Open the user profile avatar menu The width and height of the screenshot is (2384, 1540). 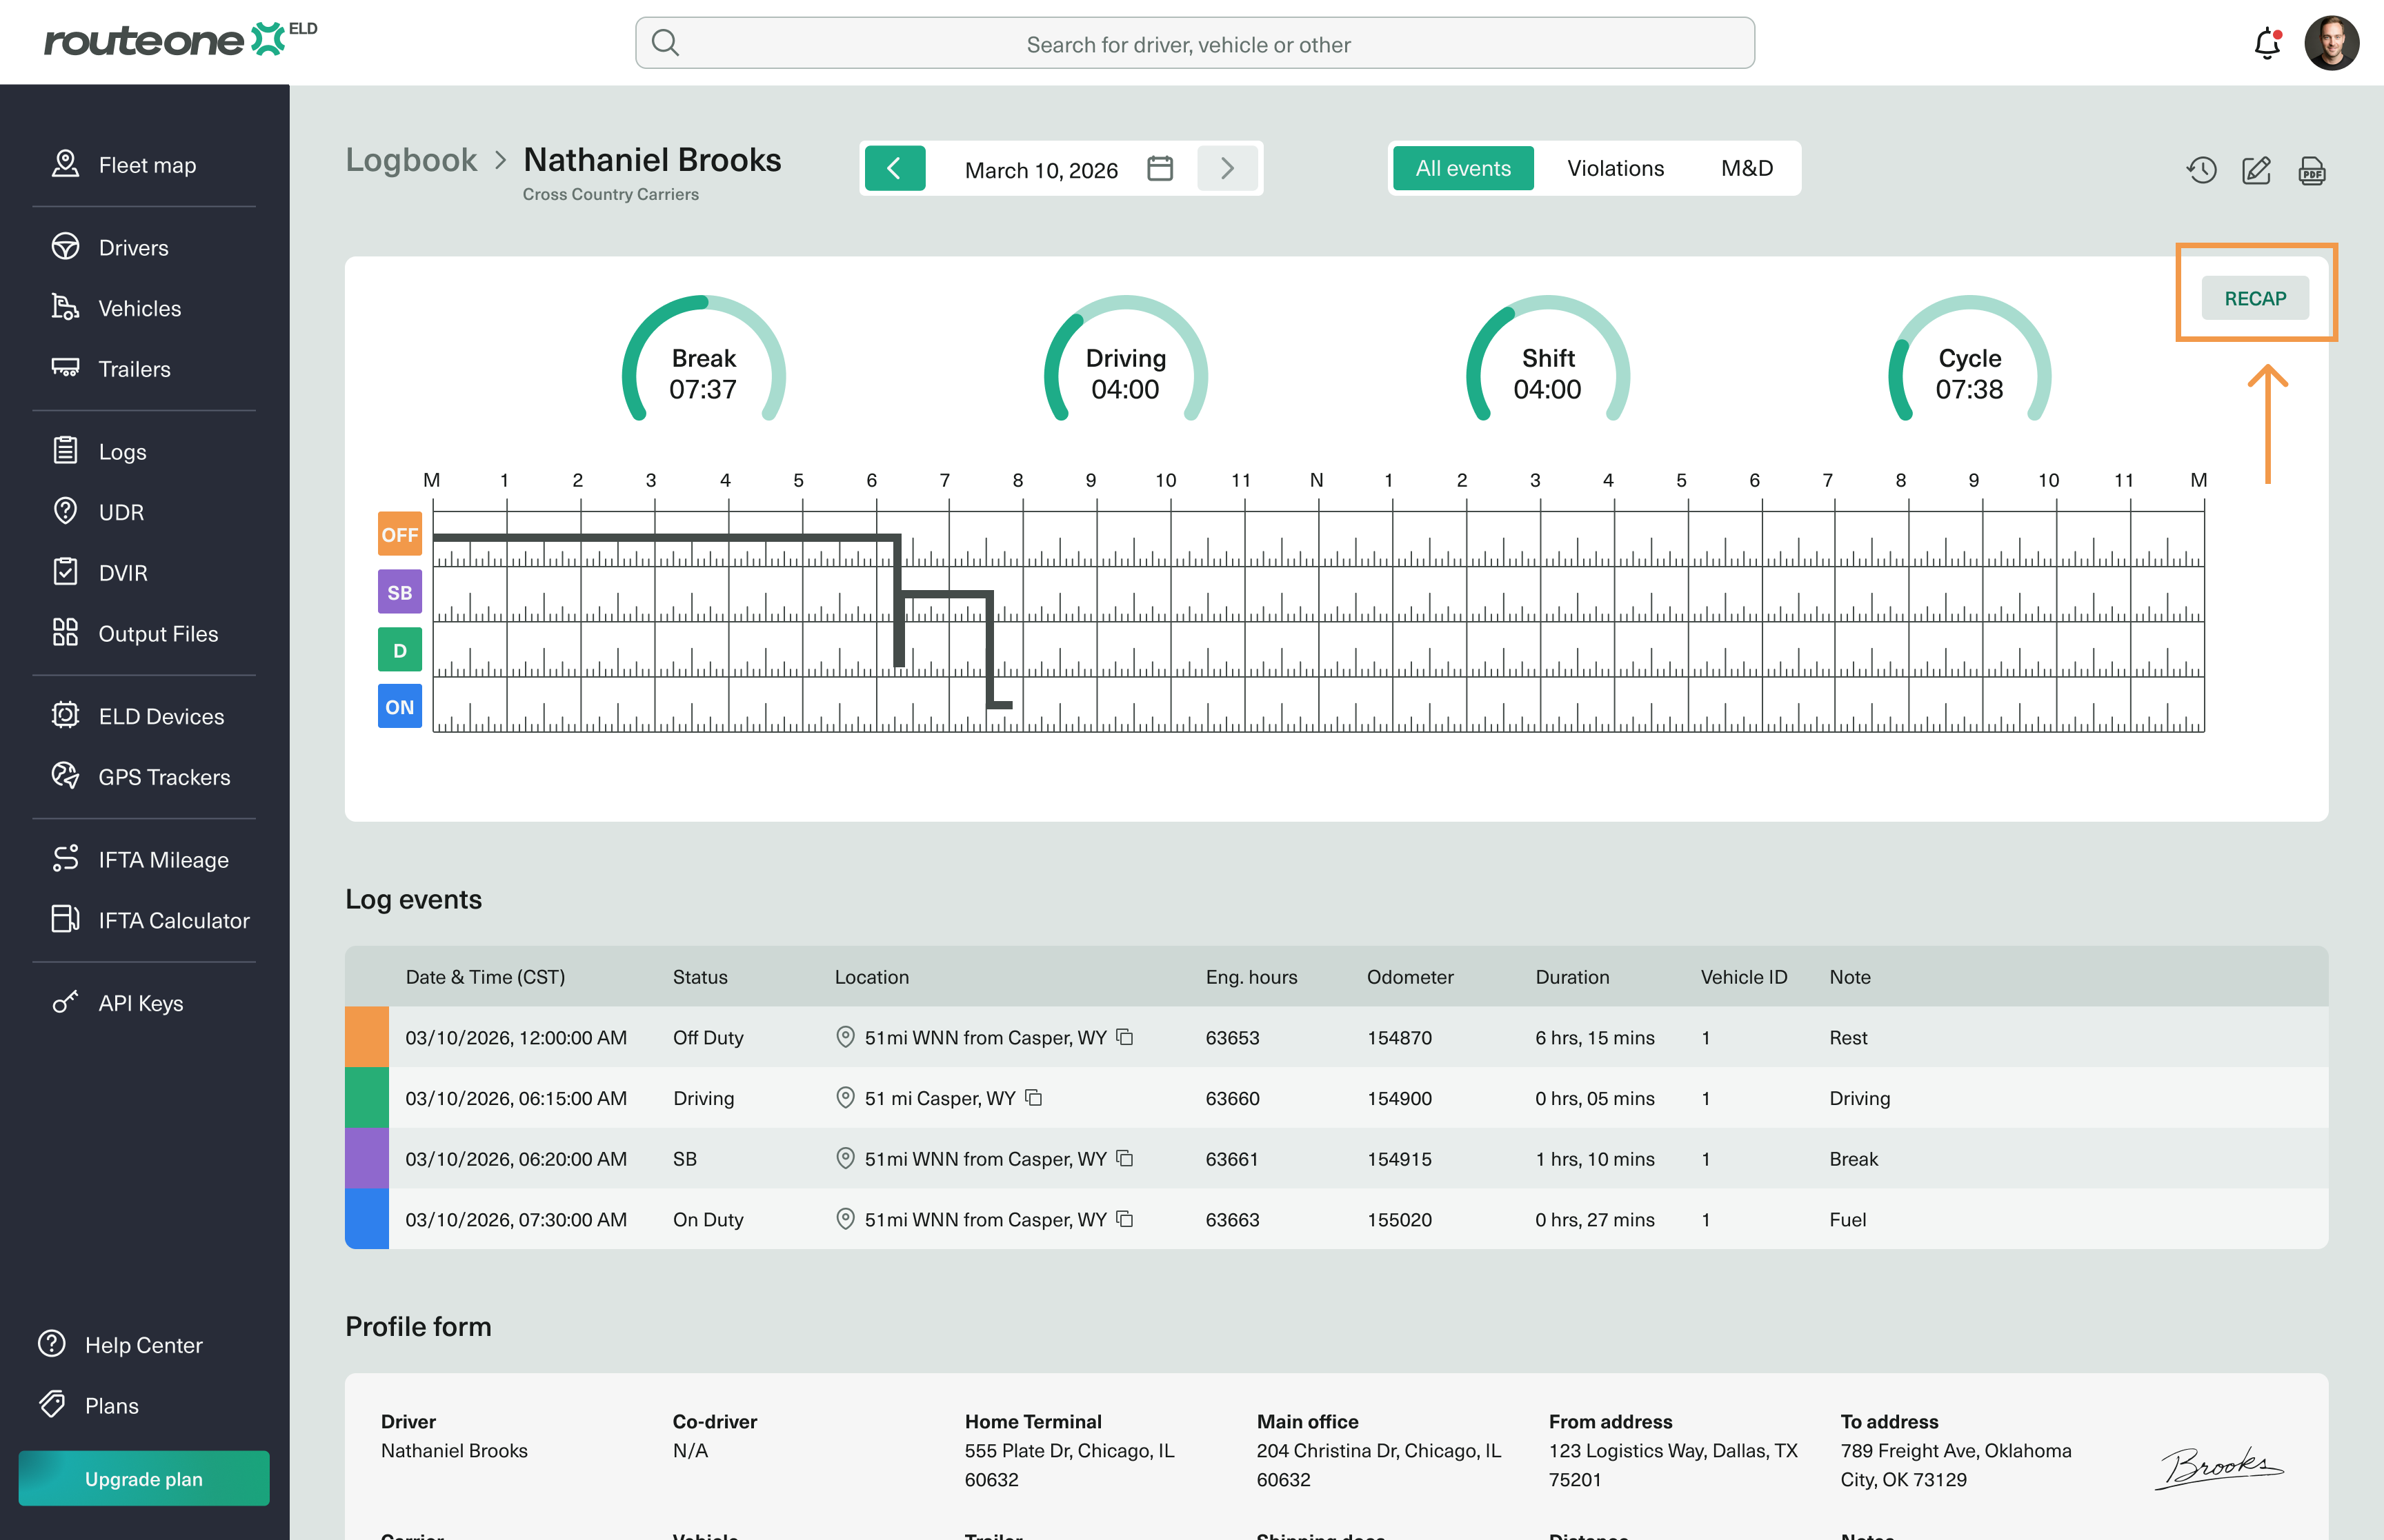point(2331,43)
